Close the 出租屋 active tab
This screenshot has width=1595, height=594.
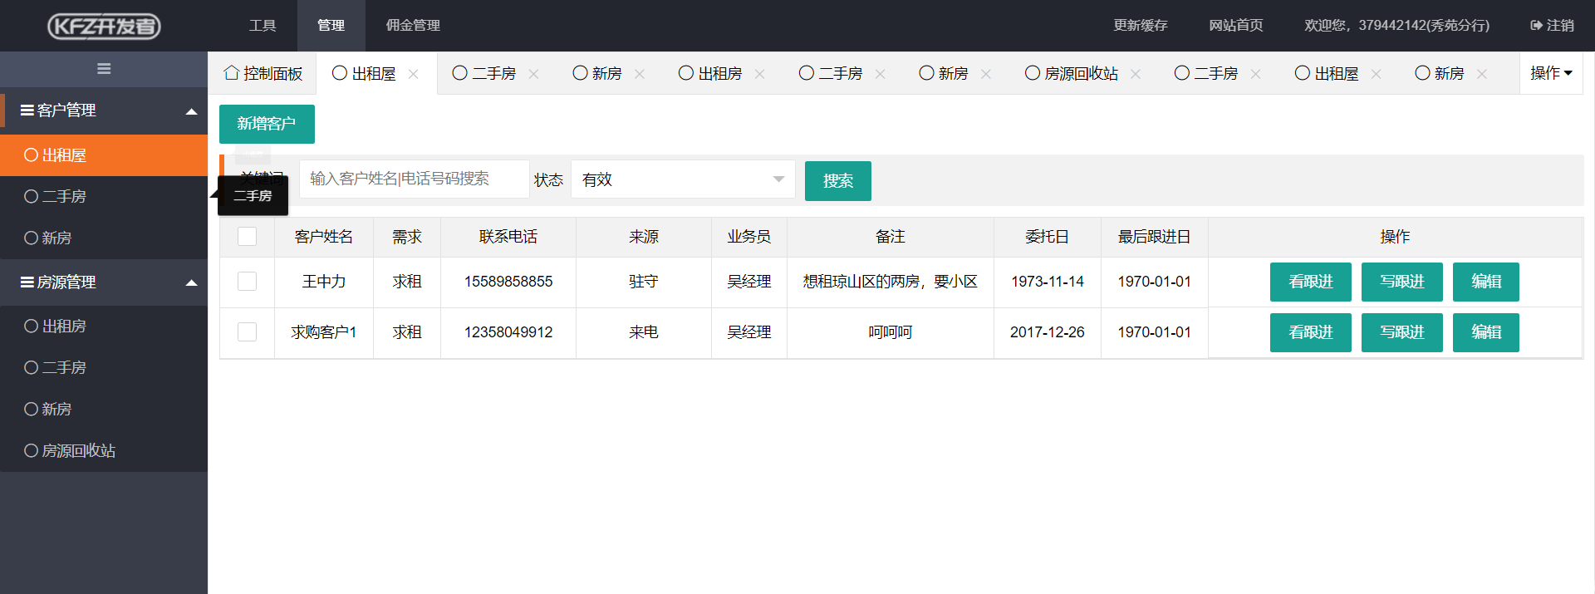pyautogui.click(x=413, y=74)
